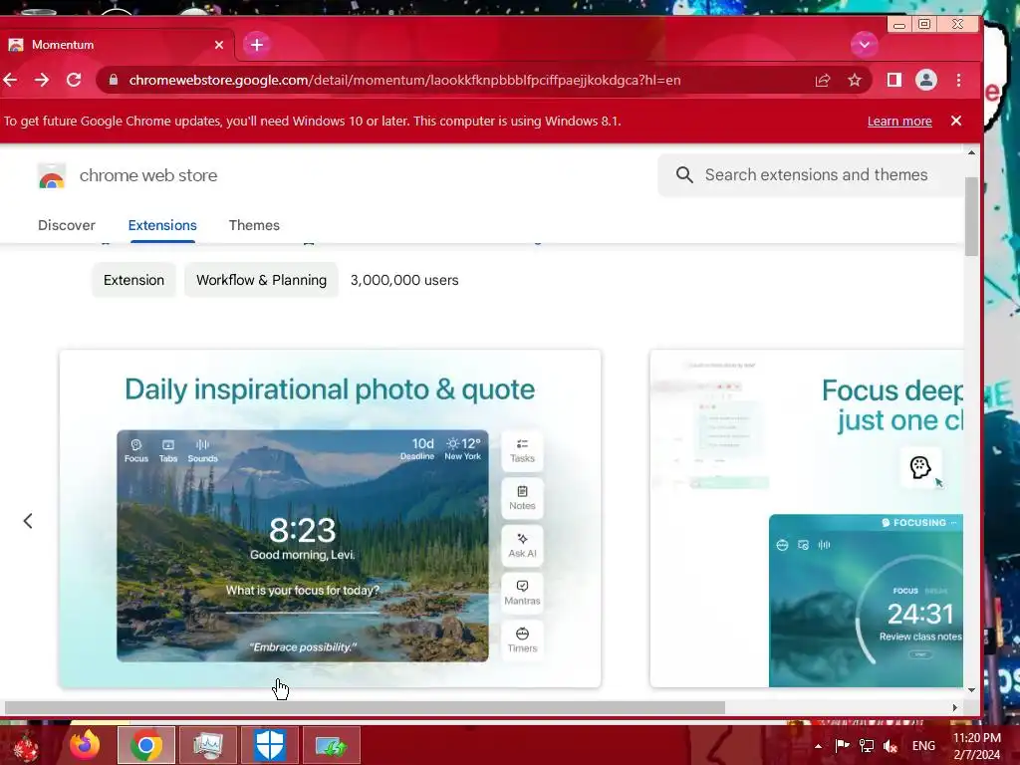Open Windows Defender shield in taskbar
Viewport: 1020px width, 765px height.
pyautogui.click(x=269, y=745)
